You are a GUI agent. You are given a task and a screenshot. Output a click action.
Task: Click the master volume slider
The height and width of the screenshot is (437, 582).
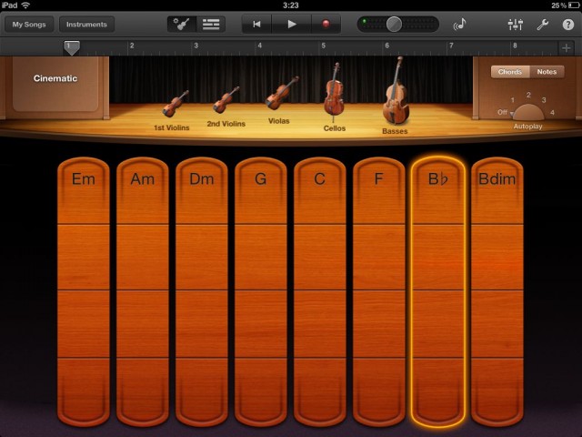[394, 25]
